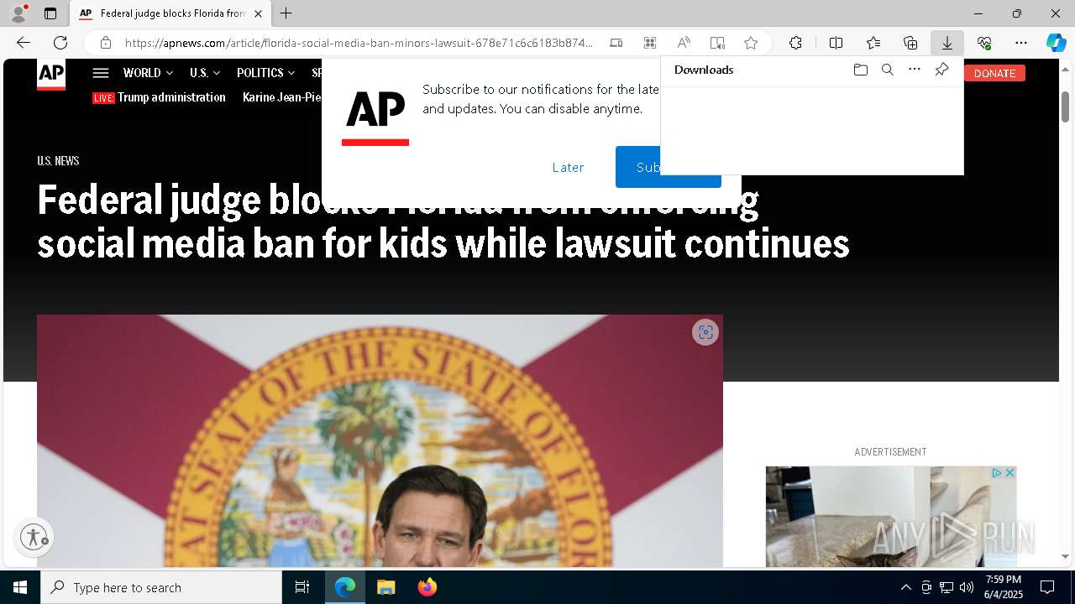Show hidden system tray icons
Screen dimensions: 1075x604
click(905, 587)
